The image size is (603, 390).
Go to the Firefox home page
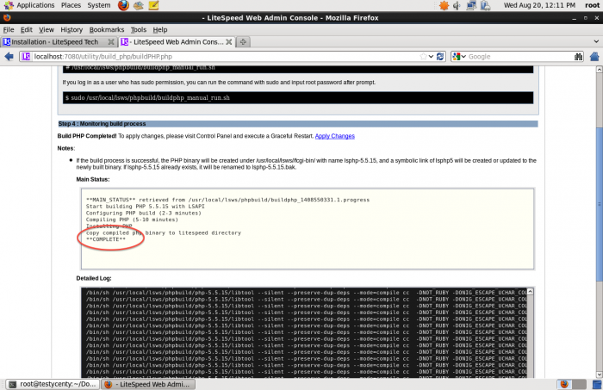tap(594, 57)
